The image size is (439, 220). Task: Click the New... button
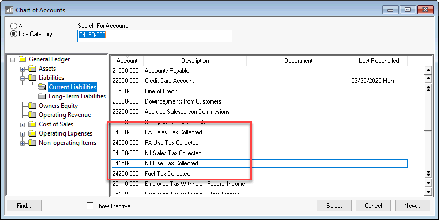[x=412, y=206]
